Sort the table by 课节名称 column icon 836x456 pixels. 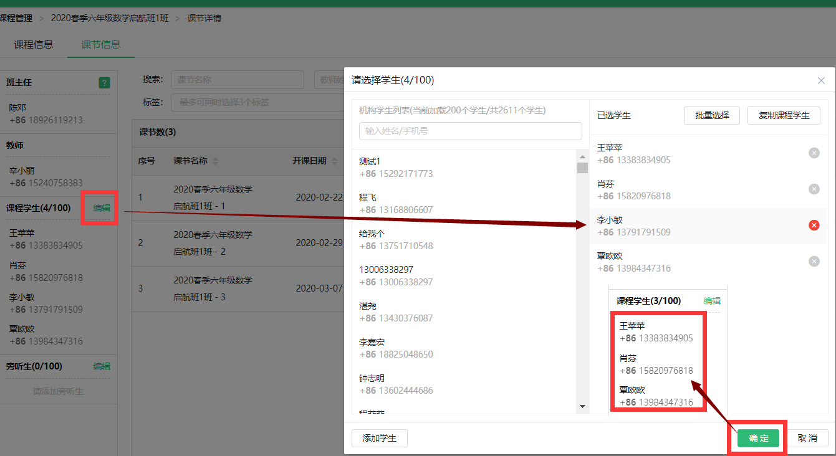pos(216,161)
